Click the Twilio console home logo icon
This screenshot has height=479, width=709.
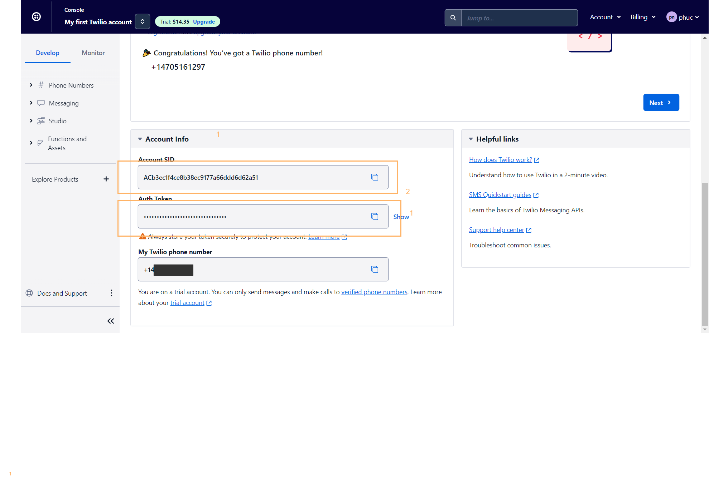pyautogui.click(x=36, y=17)
